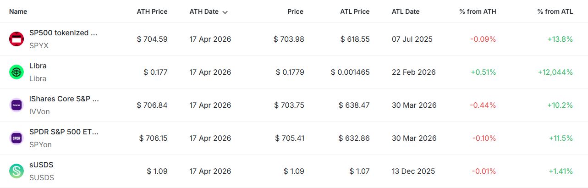Sort table by Name column header
The image size is (588, 188).
(18, 11)
